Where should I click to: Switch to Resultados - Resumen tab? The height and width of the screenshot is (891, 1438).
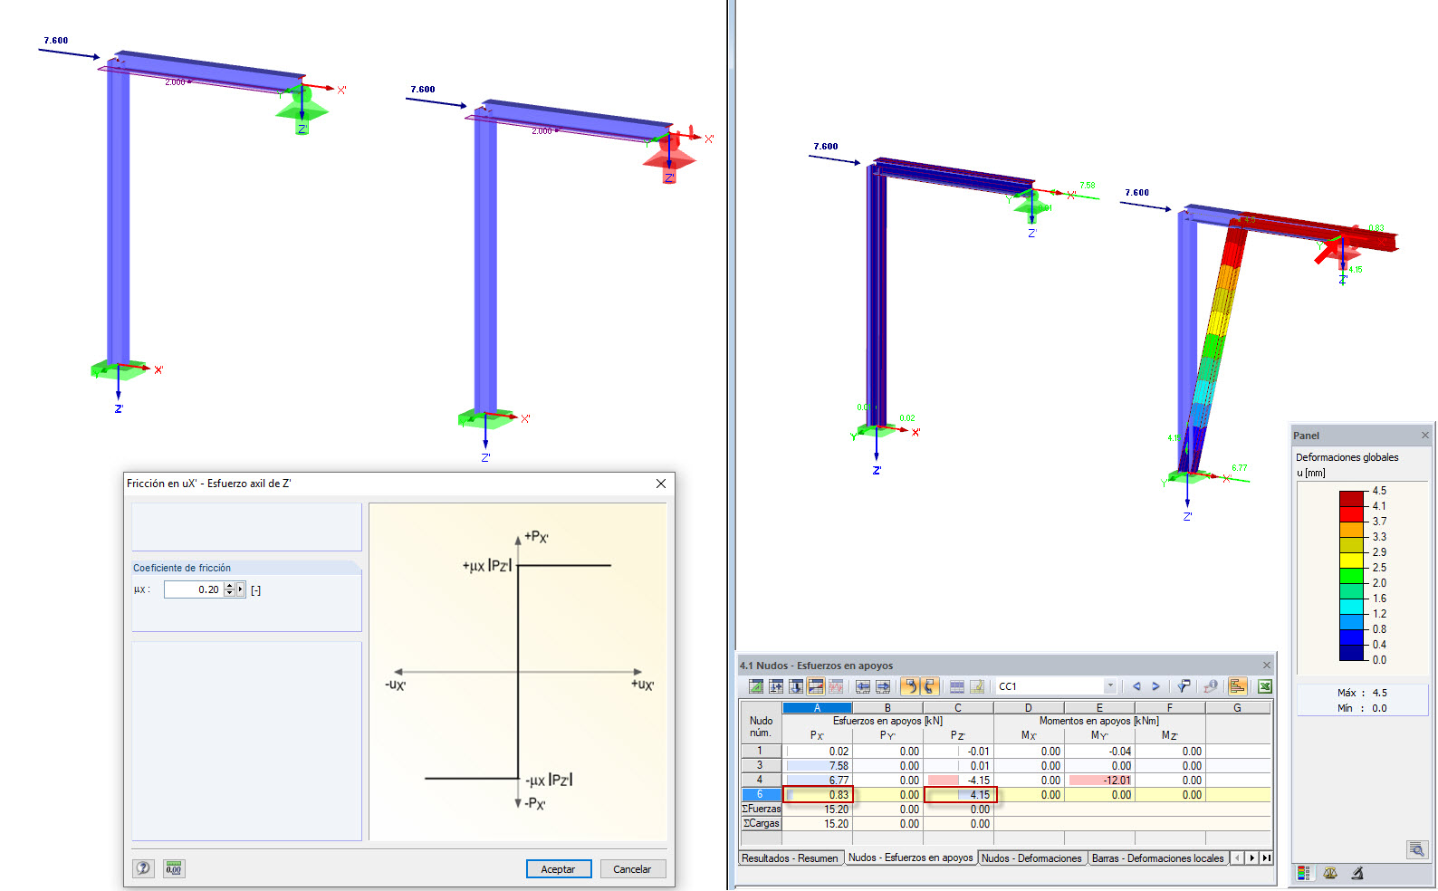pos(790,858)
